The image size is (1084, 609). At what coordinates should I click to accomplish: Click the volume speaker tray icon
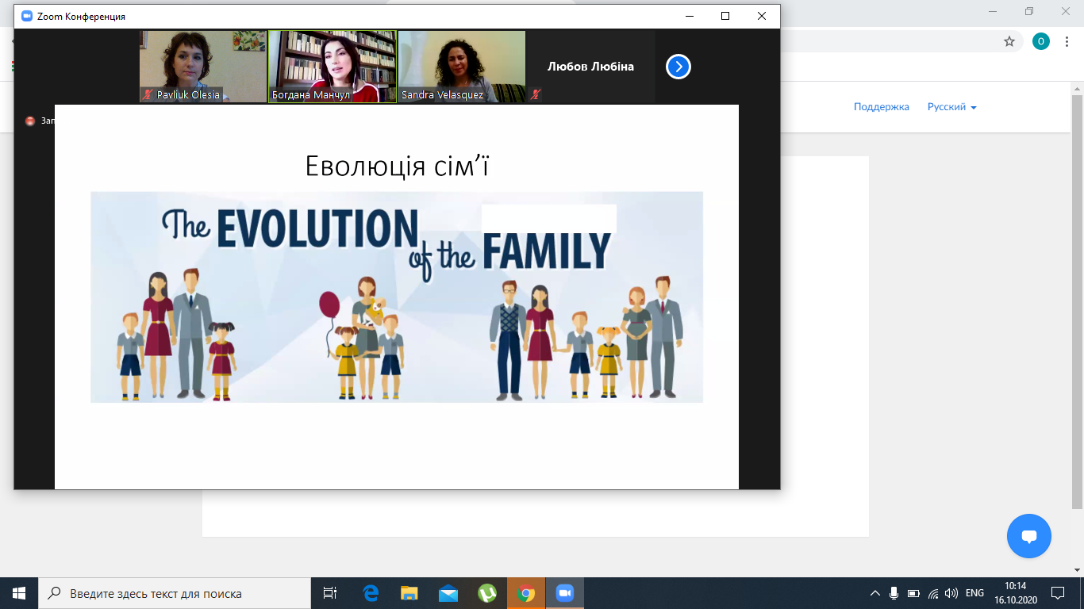(951, 593)
